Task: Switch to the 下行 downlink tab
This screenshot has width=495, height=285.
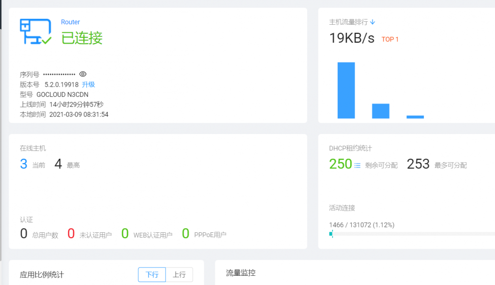Action: (x=152, y=274)
